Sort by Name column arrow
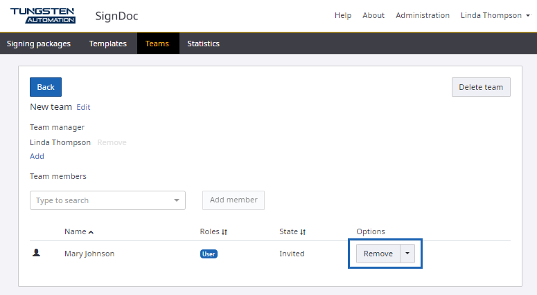The image size is (537, 295). point(91,232)
